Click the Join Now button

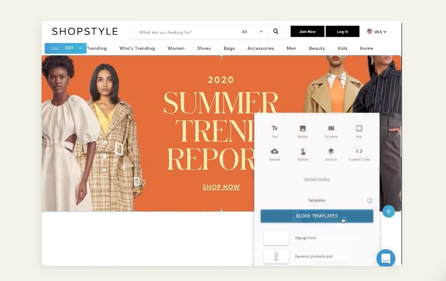click(307, 32)
